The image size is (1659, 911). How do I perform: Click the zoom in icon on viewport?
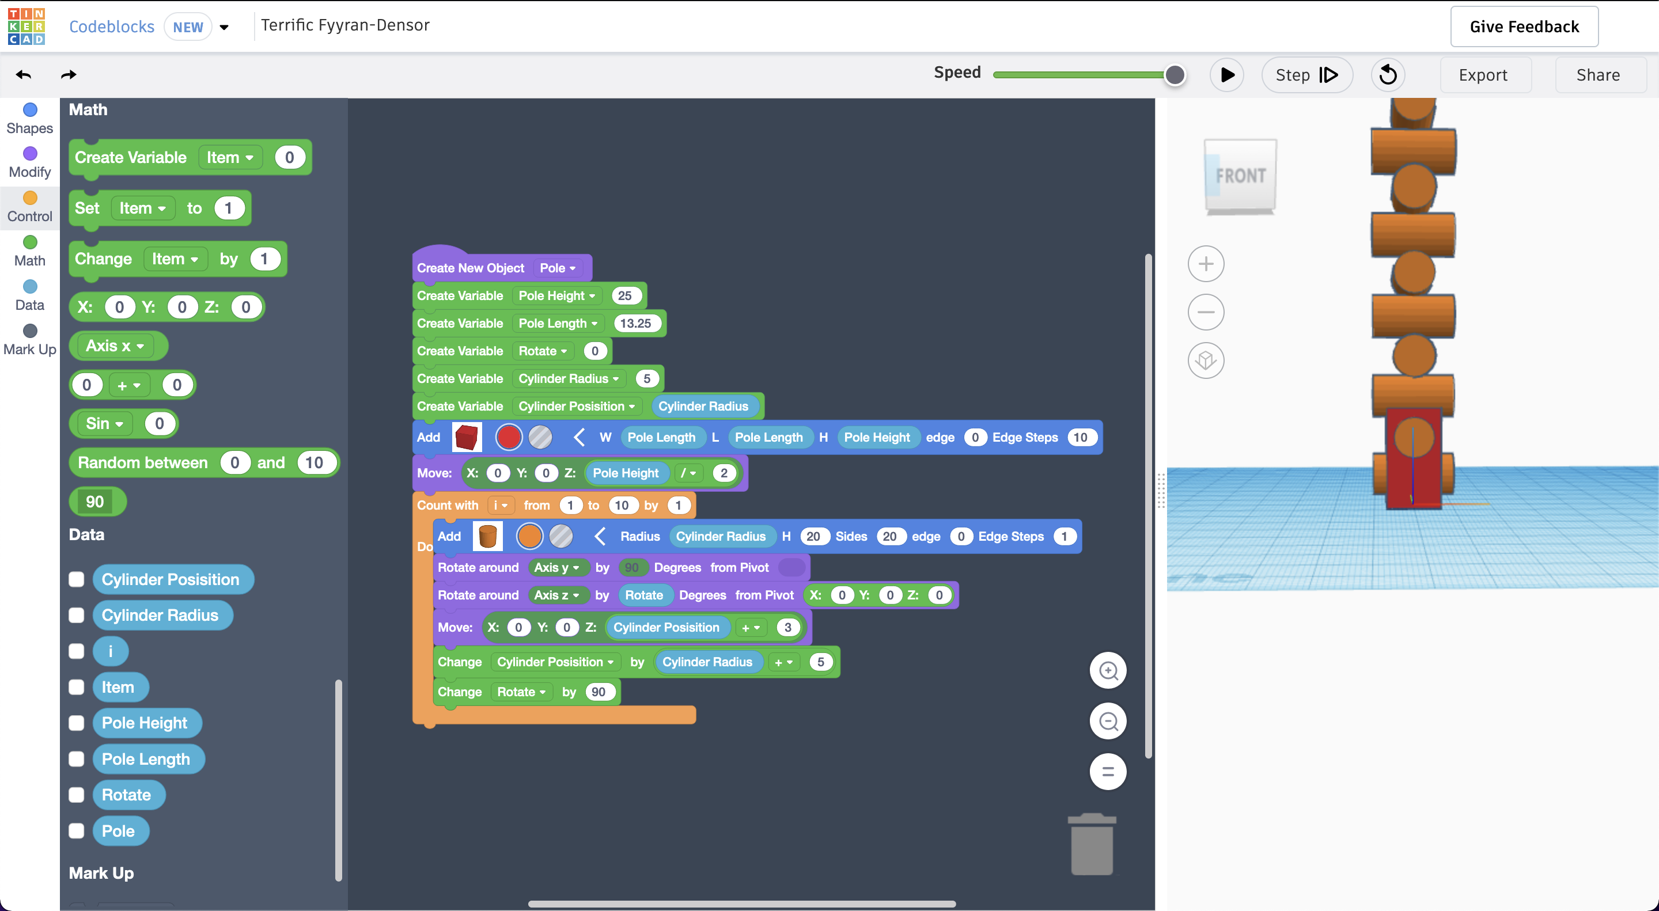coord(1108,670)
